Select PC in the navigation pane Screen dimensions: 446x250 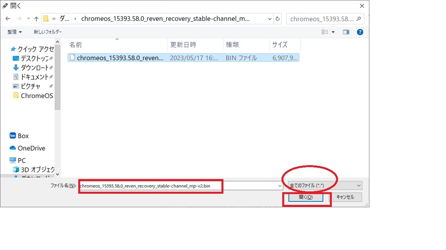22,161
